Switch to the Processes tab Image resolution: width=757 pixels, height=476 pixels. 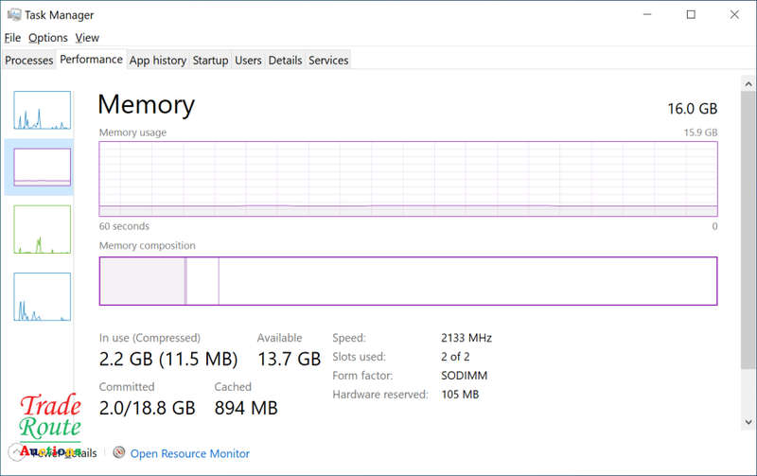click(28, 60)
